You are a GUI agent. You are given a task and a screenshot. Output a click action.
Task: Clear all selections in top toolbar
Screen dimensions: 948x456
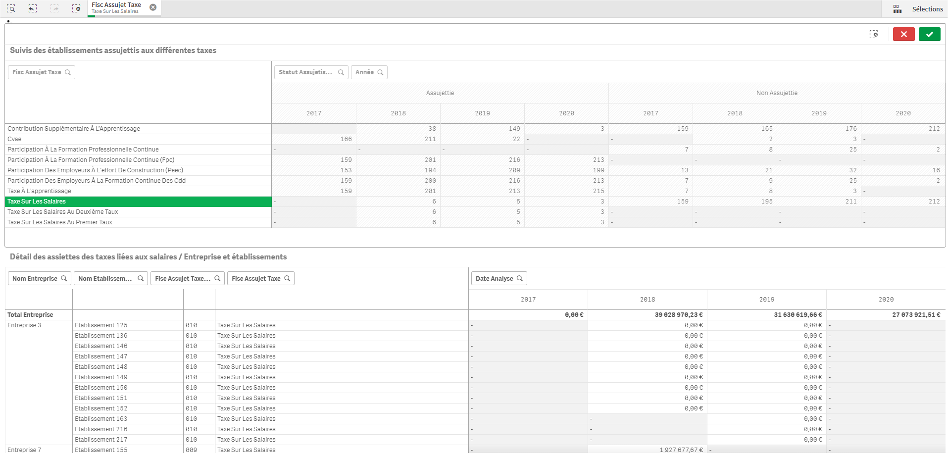(x=76, y=8)
